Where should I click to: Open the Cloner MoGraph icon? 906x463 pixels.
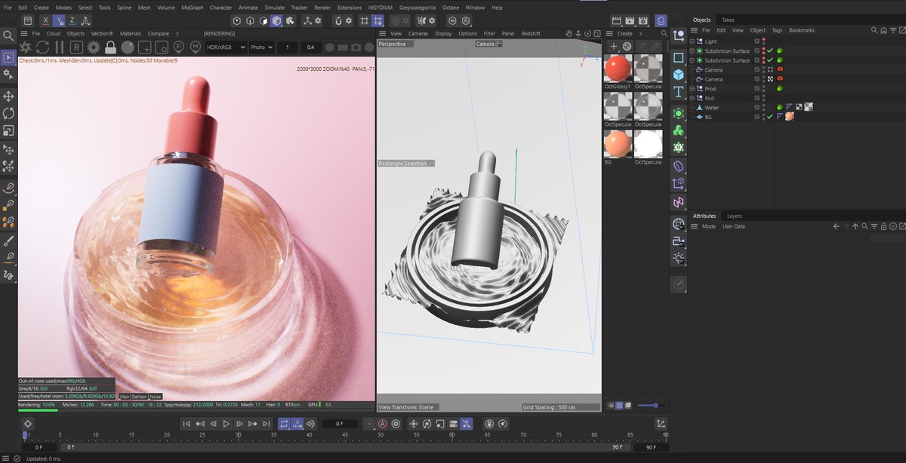coord(678,130)
